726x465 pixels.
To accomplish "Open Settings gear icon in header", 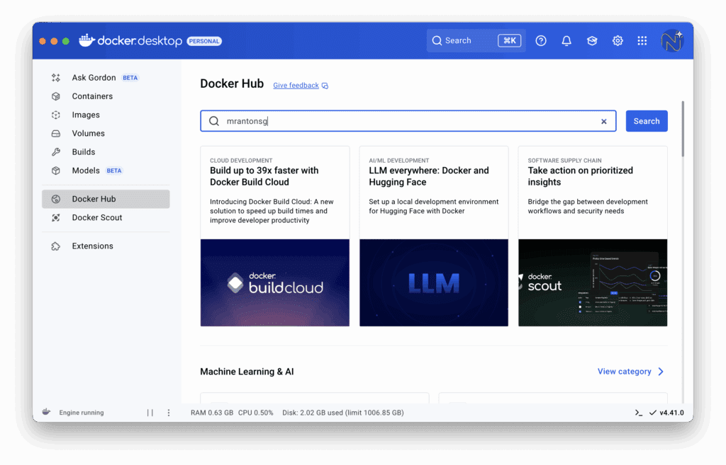I will [618, 40].
